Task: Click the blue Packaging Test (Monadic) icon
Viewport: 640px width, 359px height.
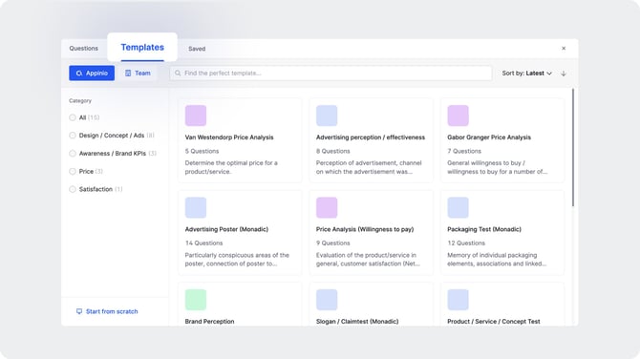Action: 458,207
